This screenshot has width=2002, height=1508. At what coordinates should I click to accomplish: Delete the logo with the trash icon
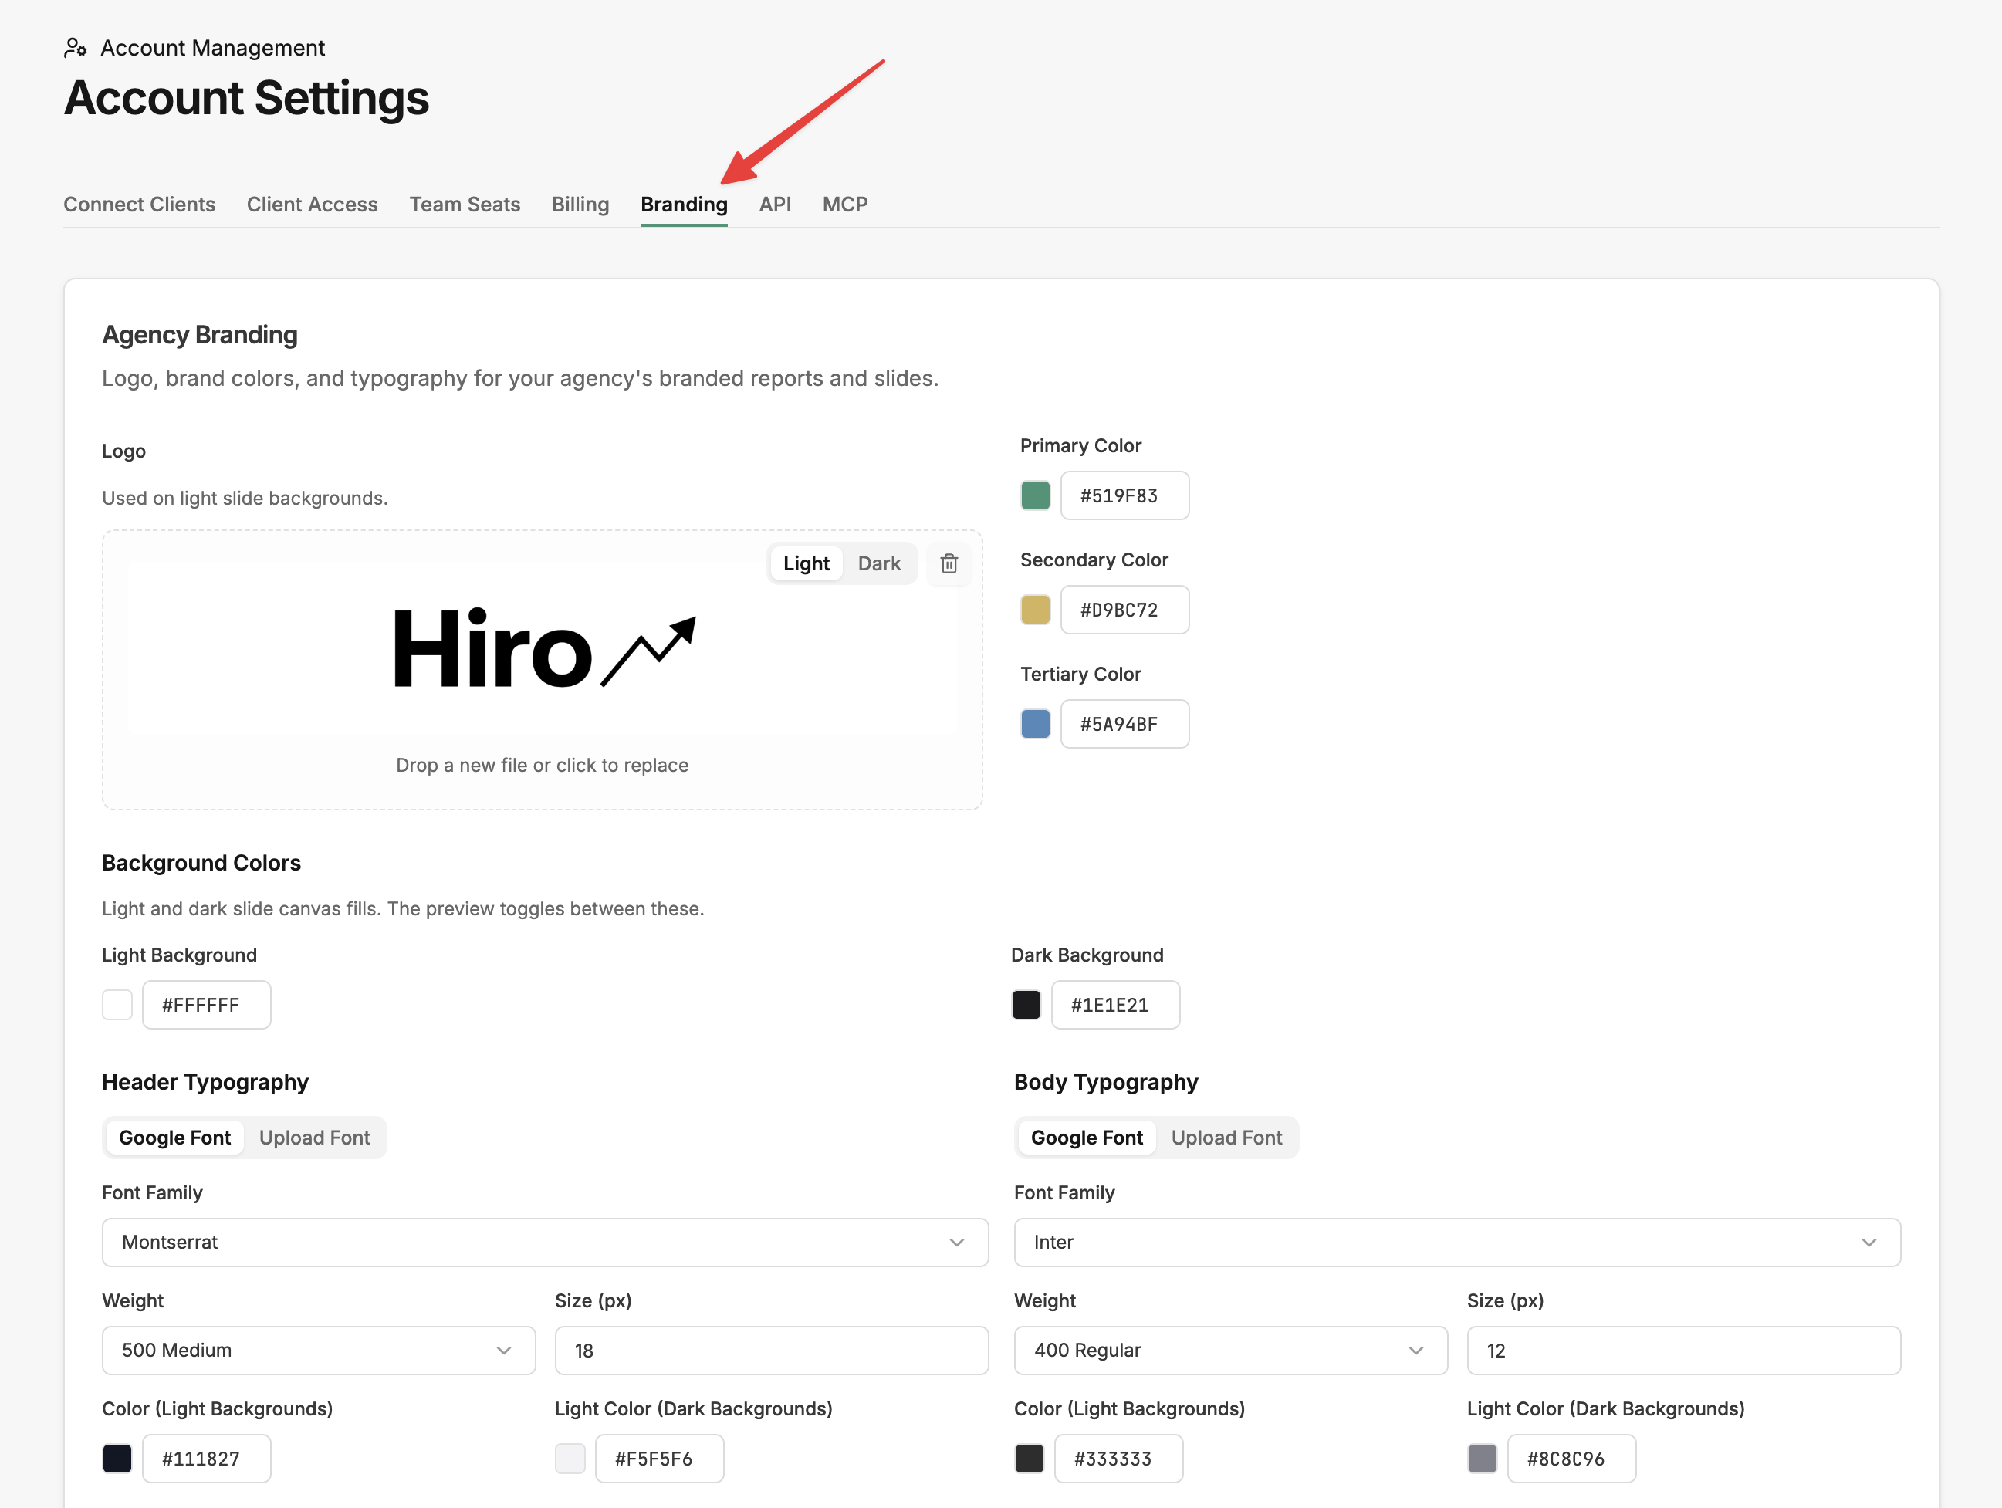click(x=949, y=563)
